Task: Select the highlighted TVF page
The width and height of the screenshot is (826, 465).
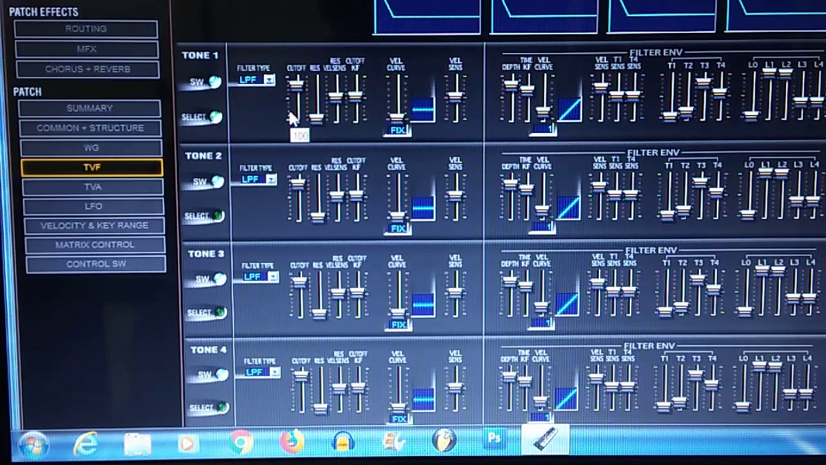Action: click(92, 167)
